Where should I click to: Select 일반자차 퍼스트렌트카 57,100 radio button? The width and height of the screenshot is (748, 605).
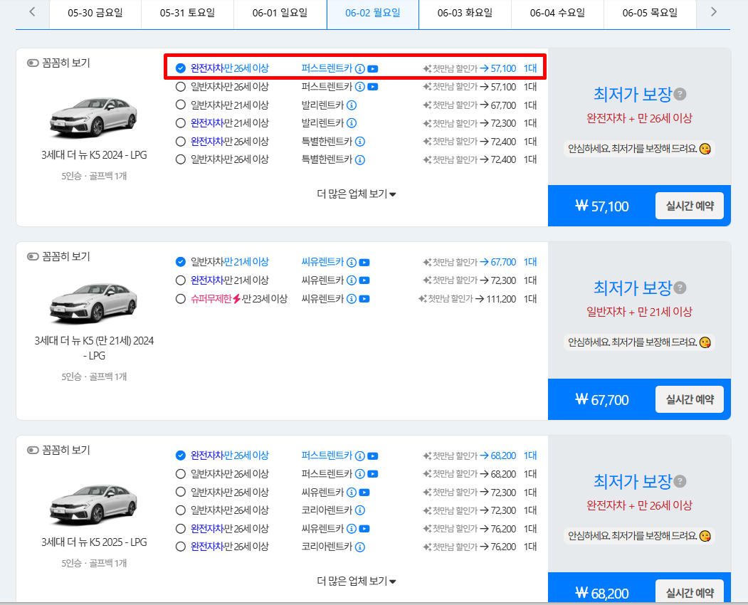click(x=180, y=87)
